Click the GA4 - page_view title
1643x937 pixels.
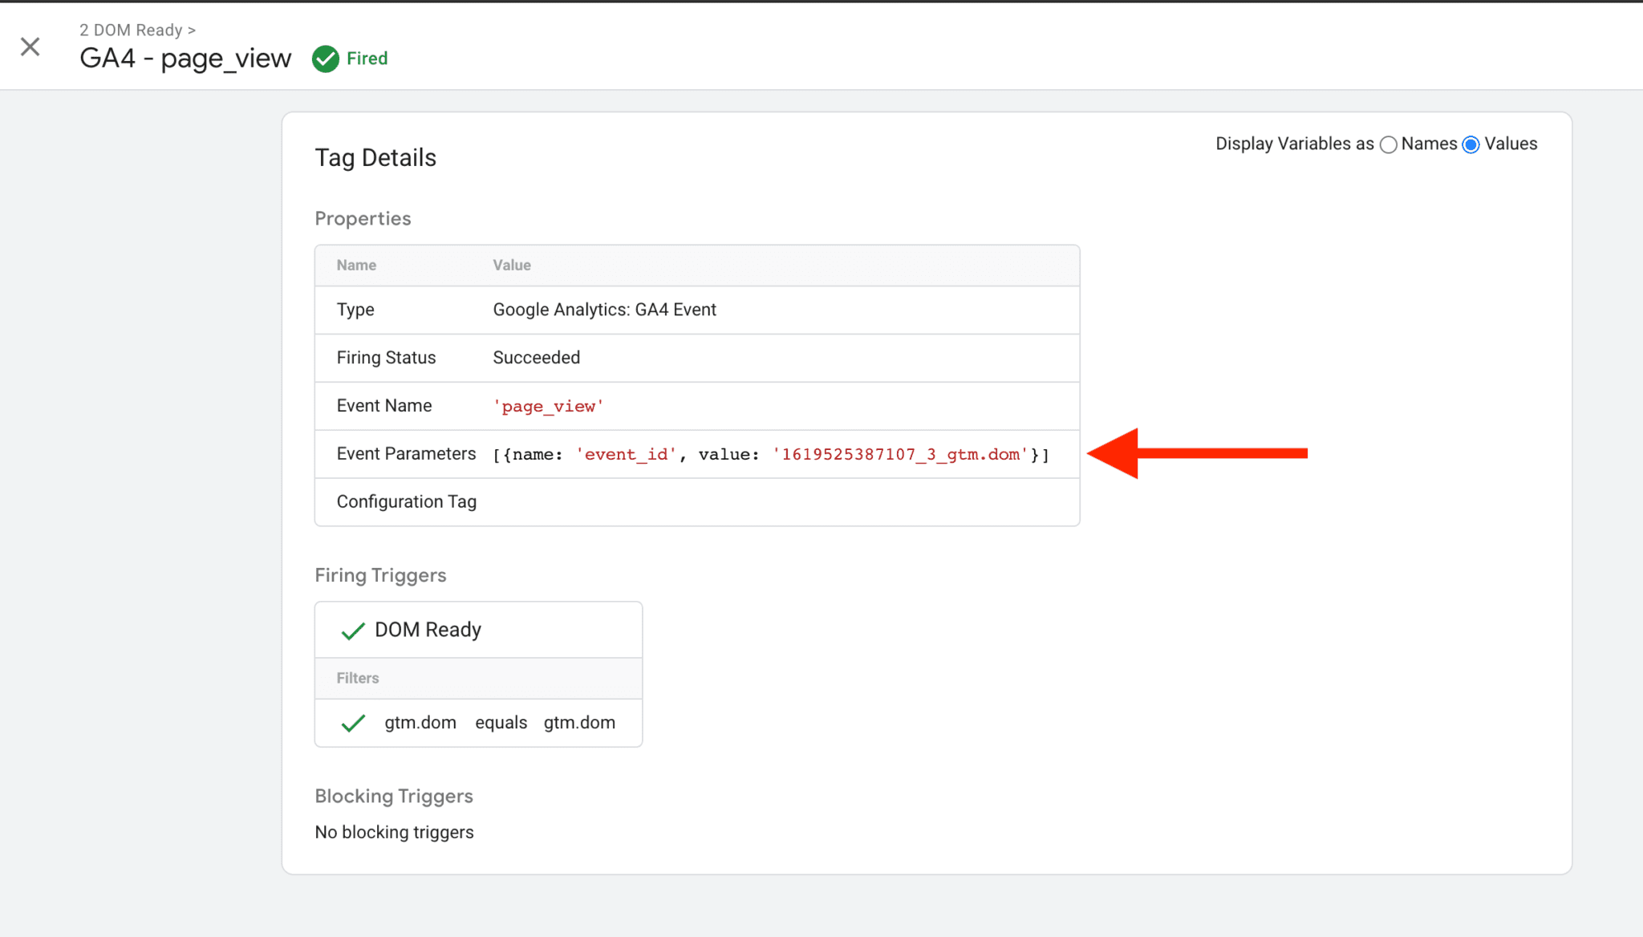click(x=185, y=59)
